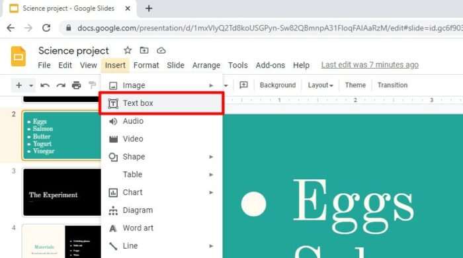
Task: Open the File menu
Action: (x=44, y=65)
